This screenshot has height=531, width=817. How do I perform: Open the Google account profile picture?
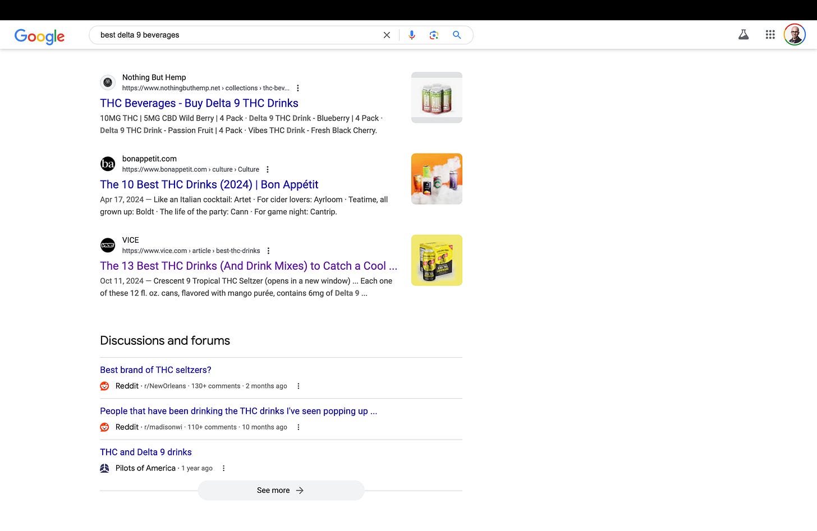coord(795,35)
